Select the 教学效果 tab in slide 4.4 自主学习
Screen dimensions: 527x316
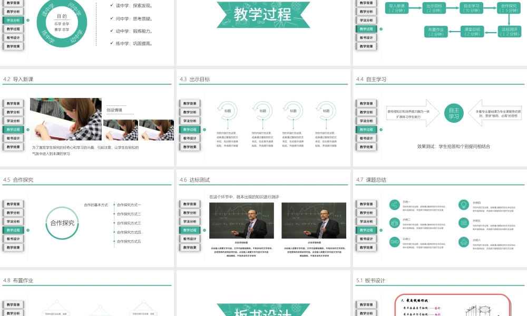(367, 146)
